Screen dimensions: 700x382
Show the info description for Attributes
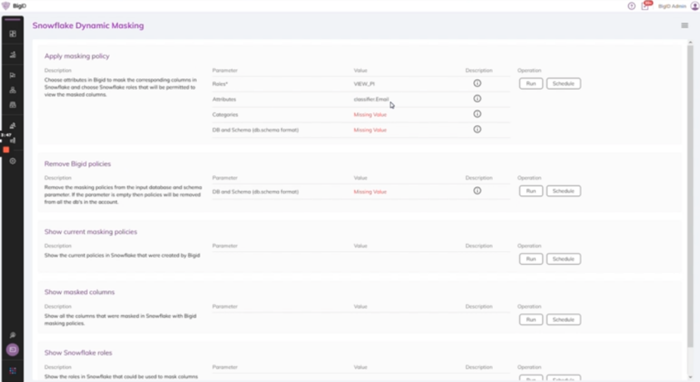[477, 99]
